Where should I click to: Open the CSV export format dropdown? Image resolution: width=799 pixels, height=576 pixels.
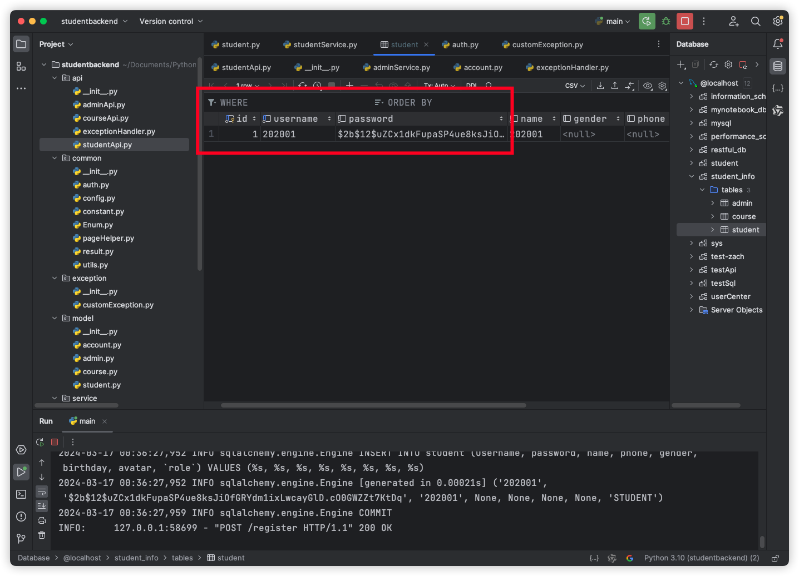[x=575, y=86]
